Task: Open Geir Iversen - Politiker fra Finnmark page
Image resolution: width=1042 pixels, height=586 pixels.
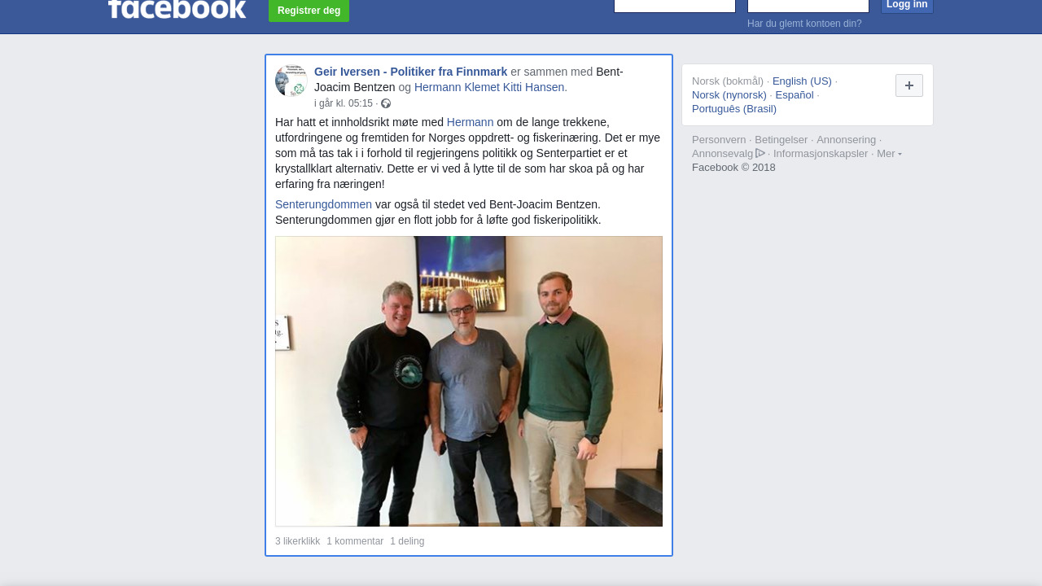Action: 410,72
